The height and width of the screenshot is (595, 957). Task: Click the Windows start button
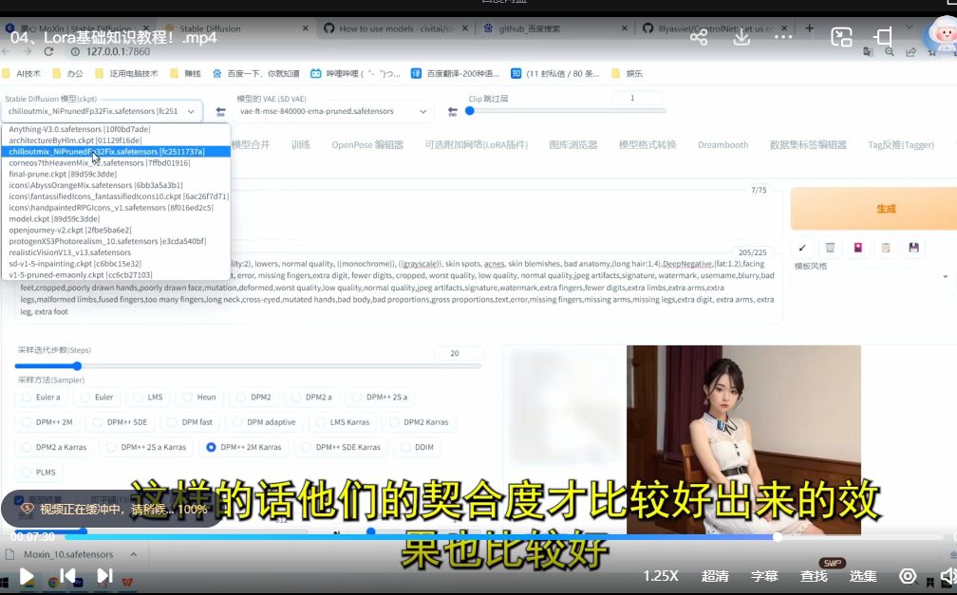(4, 582)
